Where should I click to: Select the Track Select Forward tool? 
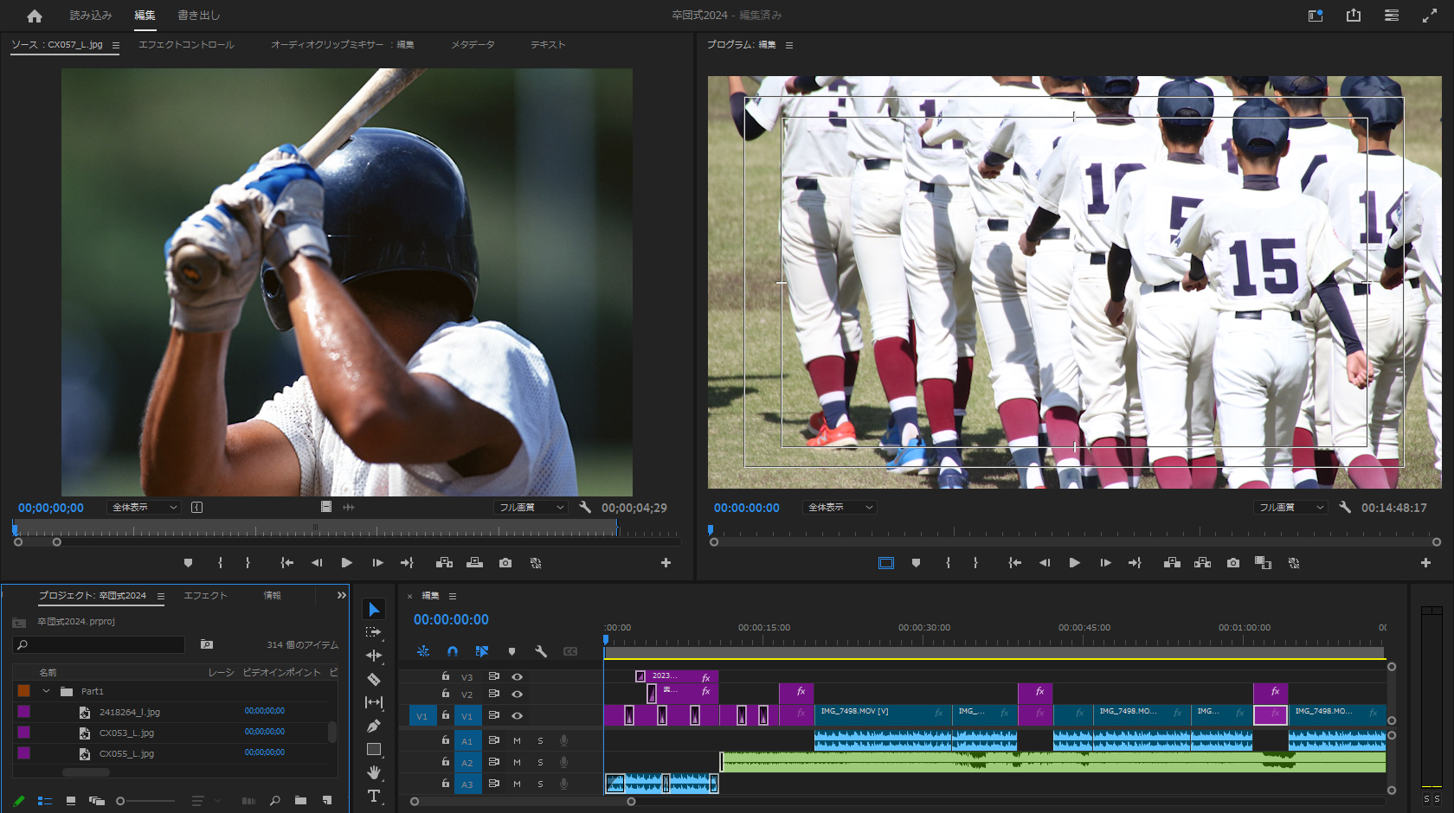pos(374,632)
